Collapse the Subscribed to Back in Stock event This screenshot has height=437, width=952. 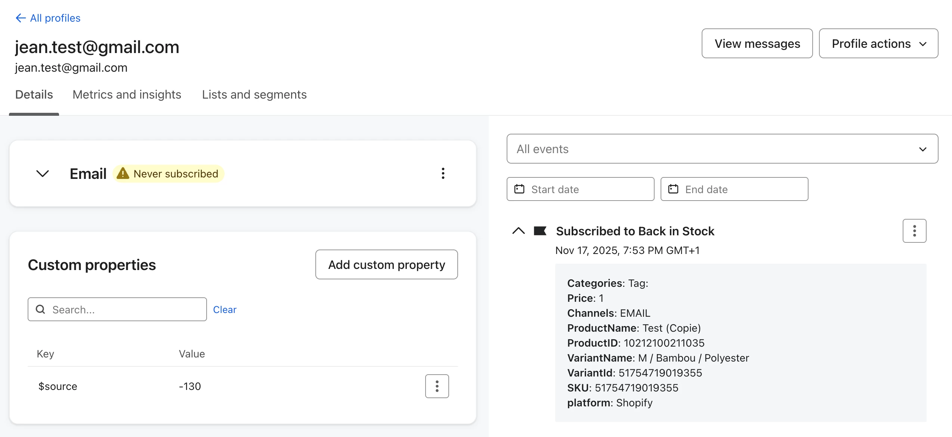518,231
